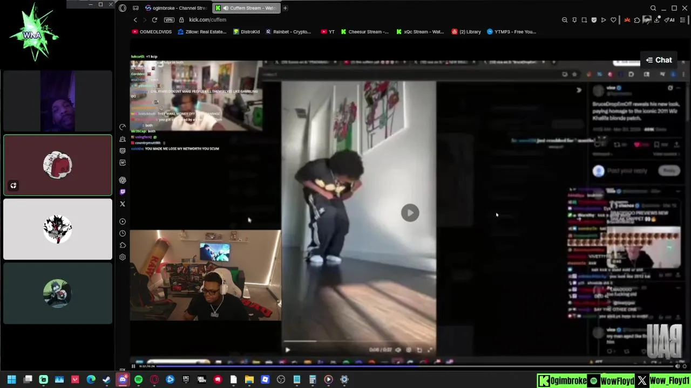Open Task View on the taskbar
The width and height of the screenshot is (691, 388).
28,379
